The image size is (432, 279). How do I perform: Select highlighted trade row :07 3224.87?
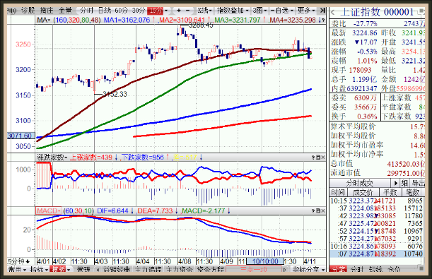point(377,254)
